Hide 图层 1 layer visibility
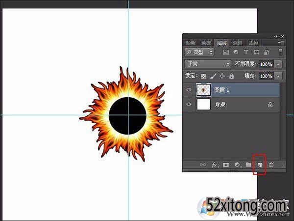 point(189,90)
